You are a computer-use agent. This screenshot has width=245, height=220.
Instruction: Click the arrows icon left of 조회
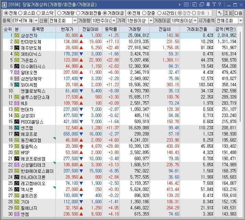pos(220,13)
